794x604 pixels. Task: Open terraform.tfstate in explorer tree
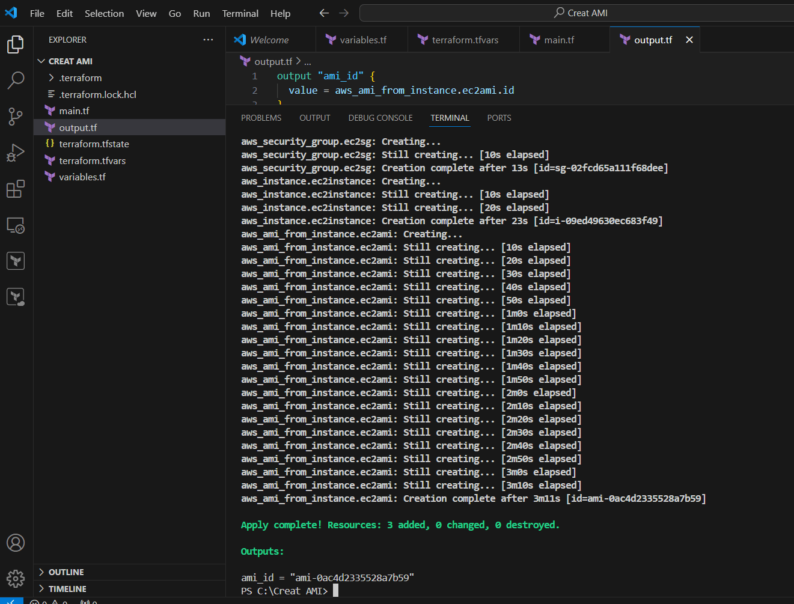tap(129, 144)
